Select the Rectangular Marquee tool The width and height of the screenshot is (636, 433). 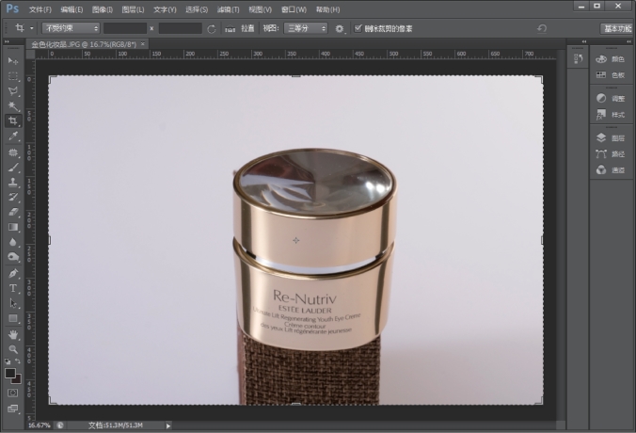(13, 76)
